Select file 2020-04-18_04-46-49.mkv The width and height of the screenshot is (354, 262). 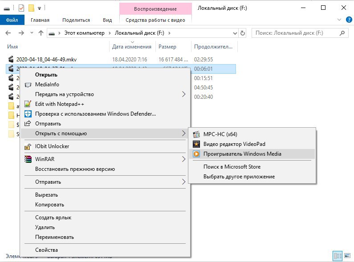tap(46, 60)
